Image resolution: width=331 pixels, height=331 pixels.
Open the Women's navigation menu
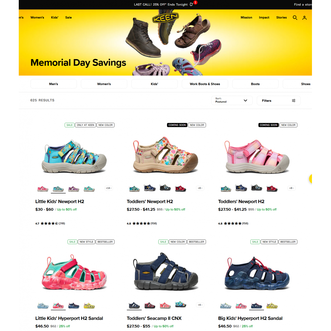(37, 17)
